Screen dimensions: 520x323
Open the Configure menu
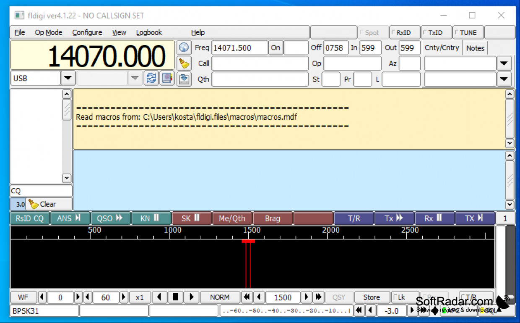[x=87, y=32]
